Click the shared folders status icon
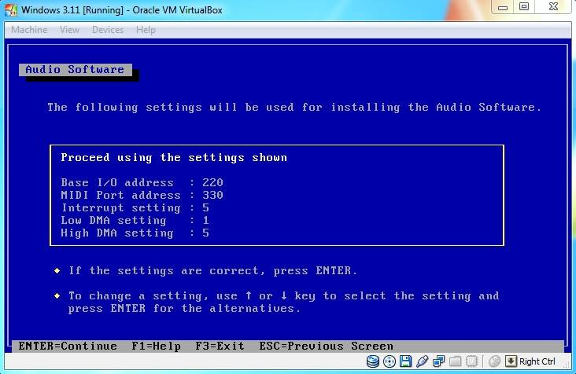This screenshot has height=374, width=576. [454, 361]
